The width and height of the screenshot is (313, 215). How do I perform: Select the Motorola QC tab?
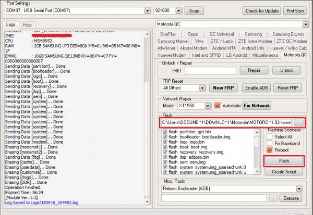(x=295, y=55)
